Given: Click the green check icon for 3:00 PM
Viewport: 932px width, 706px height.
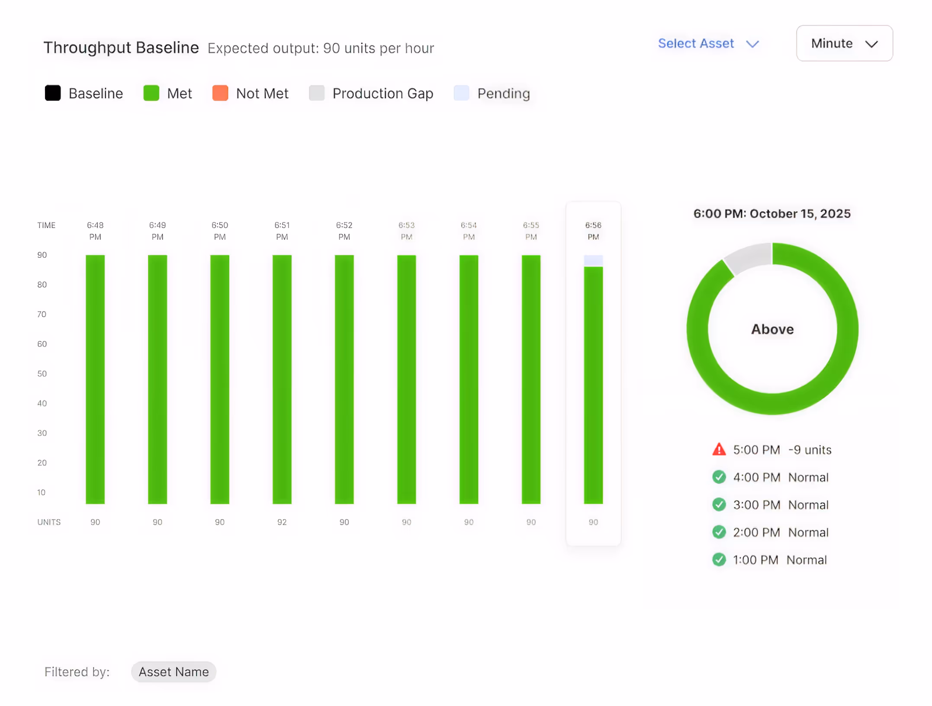Looking at the screenshot, I should [x=719, y=504].
